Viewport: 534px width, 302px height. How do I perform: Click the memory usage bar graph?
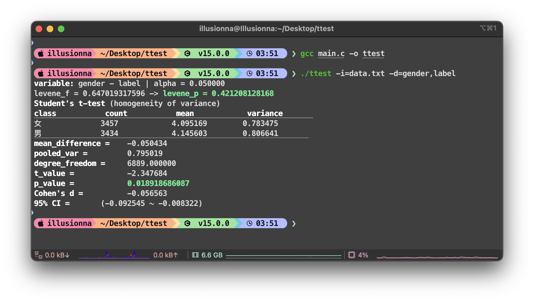[x=283, y=256]
